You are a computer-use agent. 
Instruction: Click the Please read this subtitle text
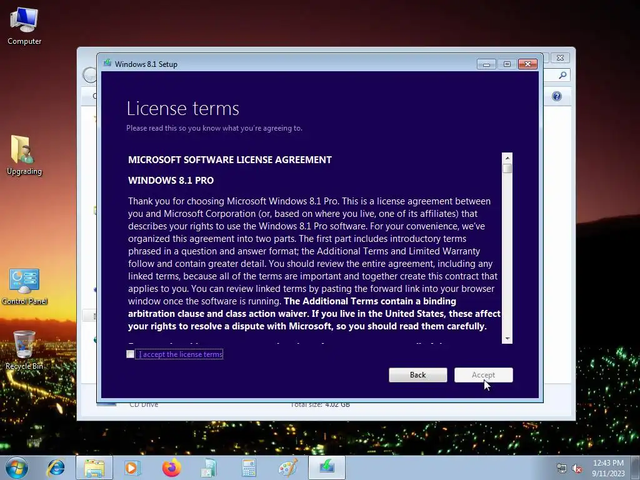[x=214, y=128]
